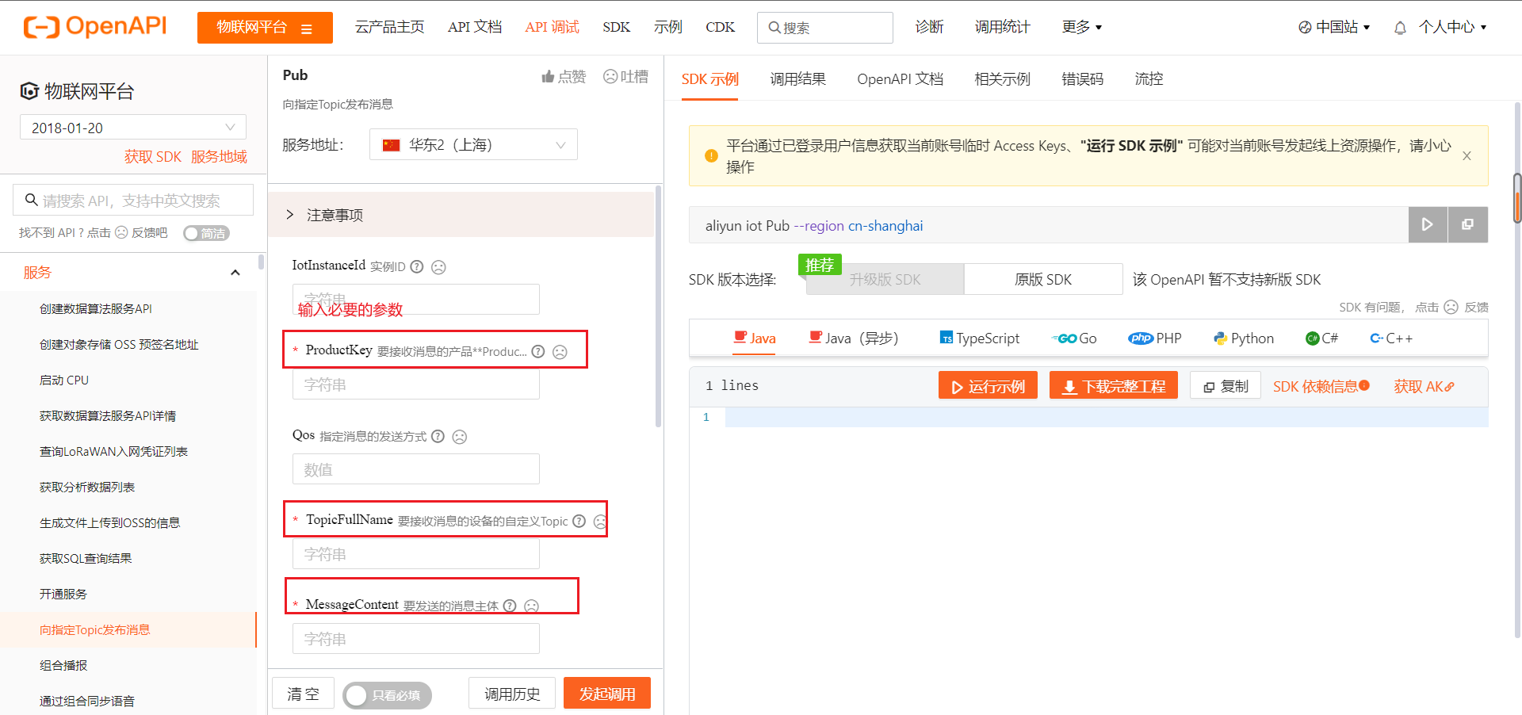The image size is (1522, 715).
Task: Select 查询LoRaWAN入网凭证列表 in the list
Action: [x=113, y=451]
